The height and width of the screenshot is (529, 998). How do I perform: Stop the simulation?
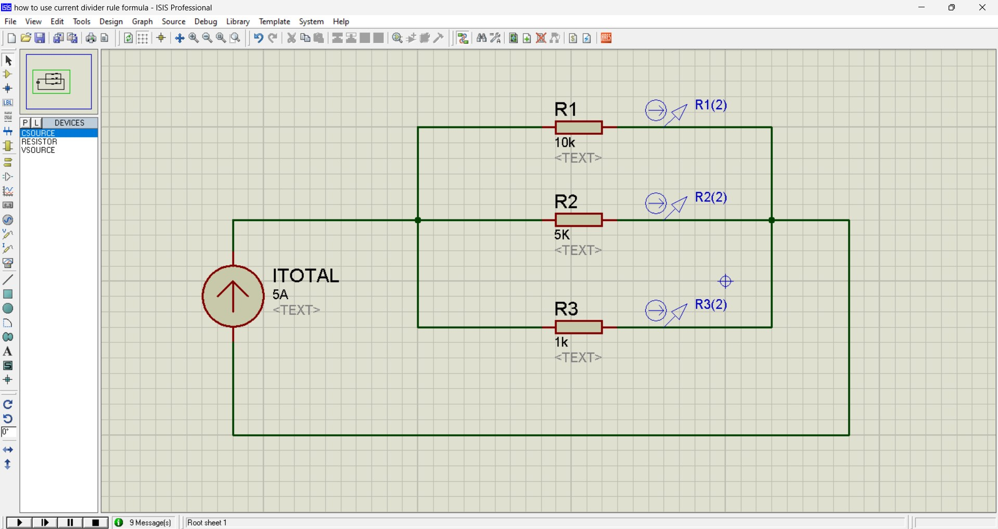click(x=96, y=523)
